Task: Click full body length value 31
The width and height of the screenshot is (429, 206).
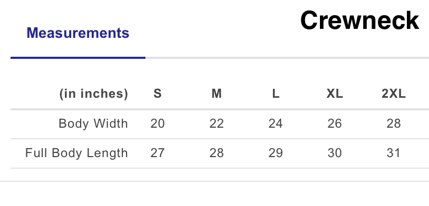Action: 394,153
